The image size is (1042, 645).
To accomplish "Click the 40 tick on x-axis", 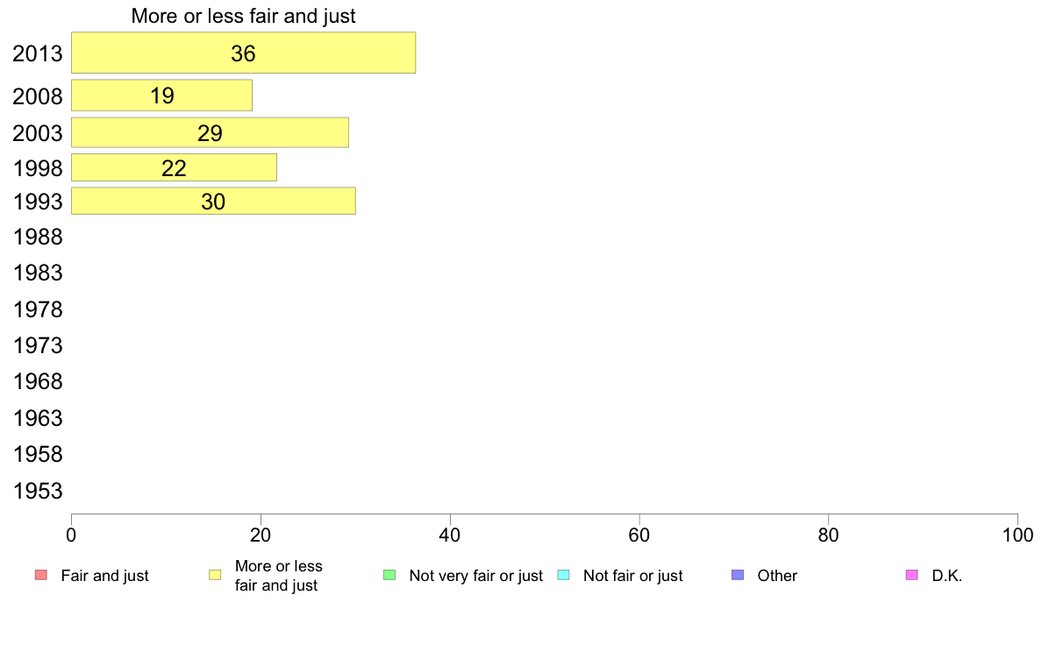I will (x=450, y=535).
